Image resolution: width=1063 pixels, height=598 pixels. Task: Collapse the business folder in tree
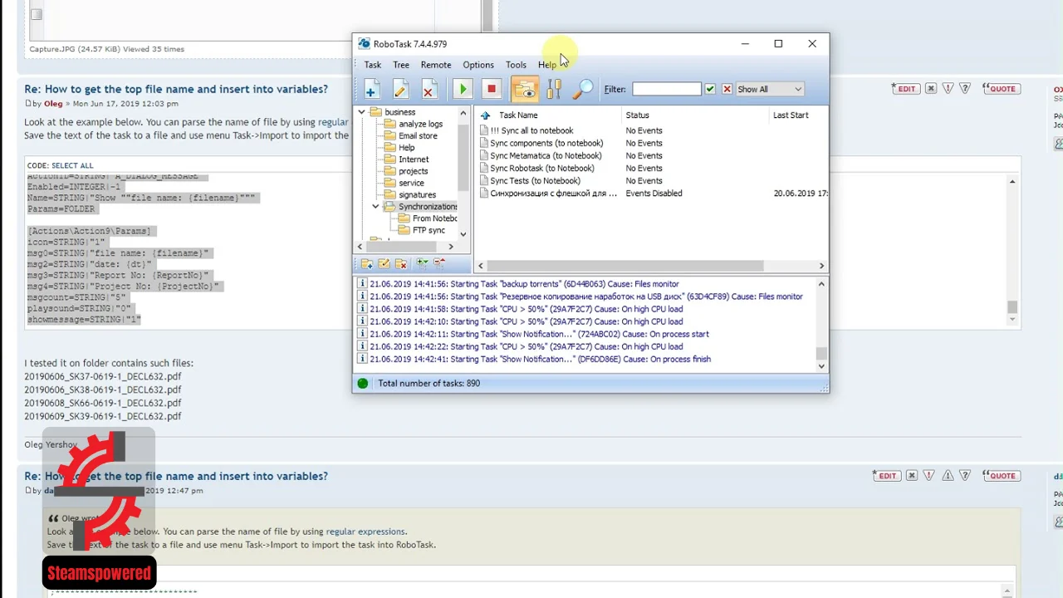pos(362,112)
